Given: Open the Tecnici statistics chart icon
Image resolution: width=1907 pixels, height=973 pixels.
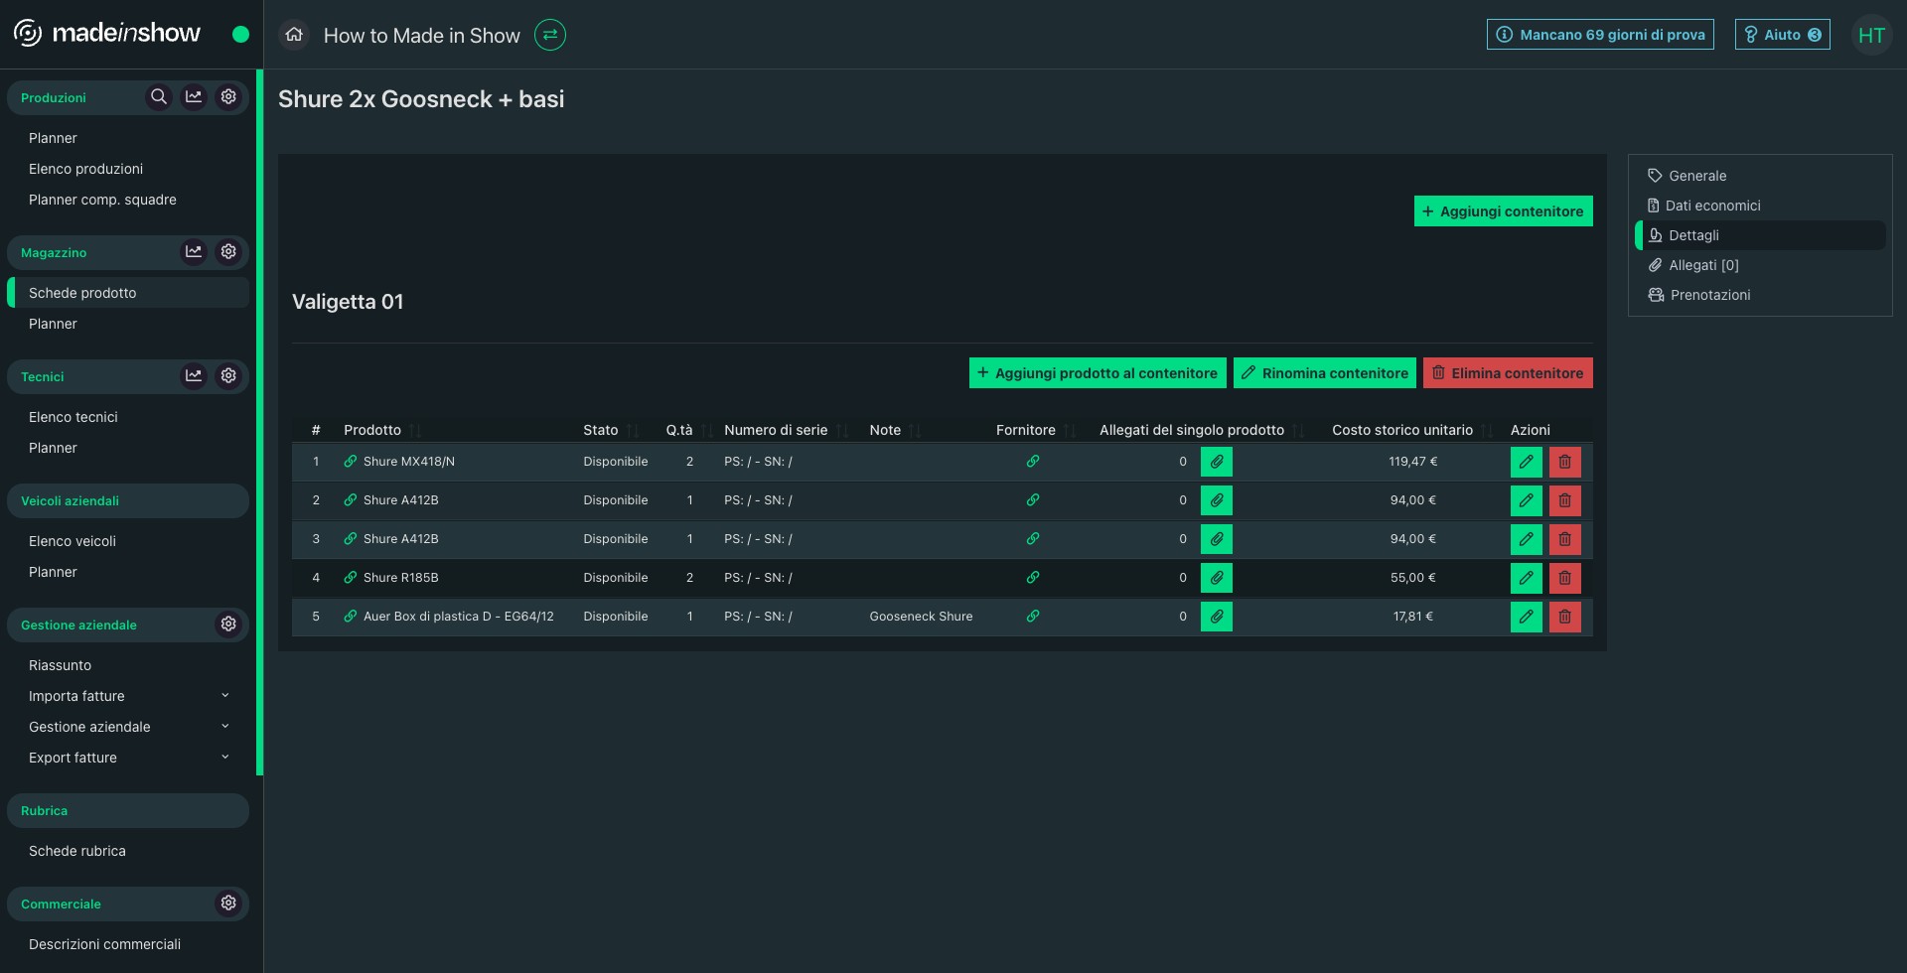Looking at the screenshot, I should 194,375.
